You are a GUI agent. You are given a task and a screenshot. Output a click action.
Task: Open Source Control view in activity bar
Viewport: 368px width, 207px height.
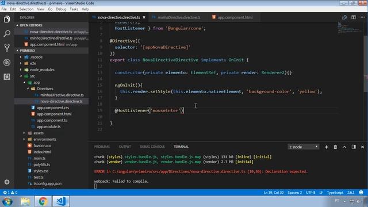click(x=7, y=48)
